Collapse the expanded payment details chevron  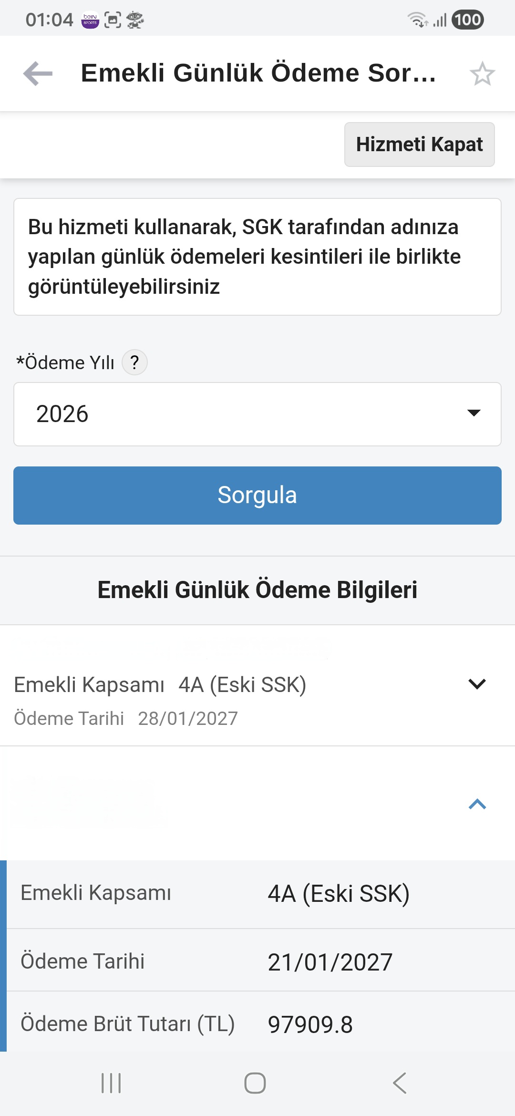(x=477, y=805)
